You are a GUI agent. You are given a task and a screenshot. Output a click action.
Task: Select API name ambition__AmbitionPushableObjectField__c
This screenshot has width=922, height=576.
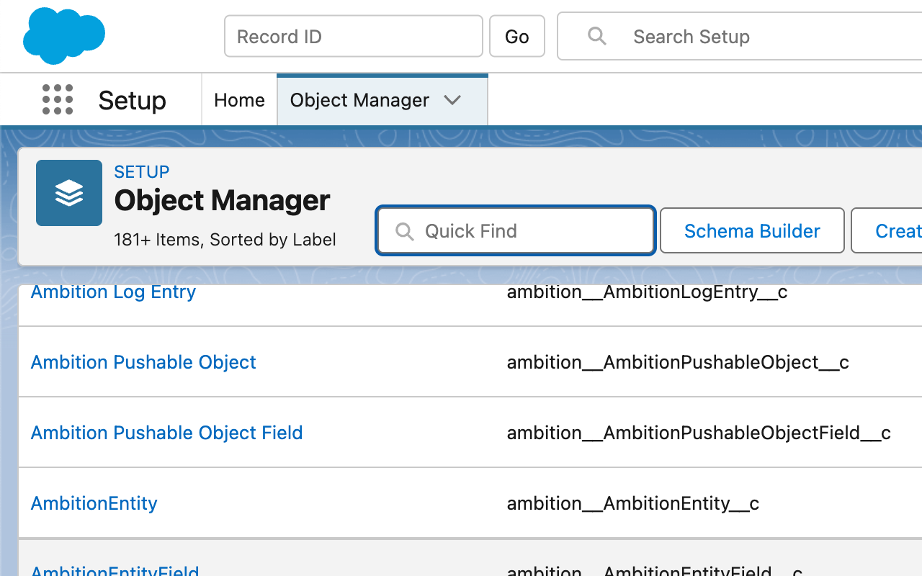click(x=699, y=433)
